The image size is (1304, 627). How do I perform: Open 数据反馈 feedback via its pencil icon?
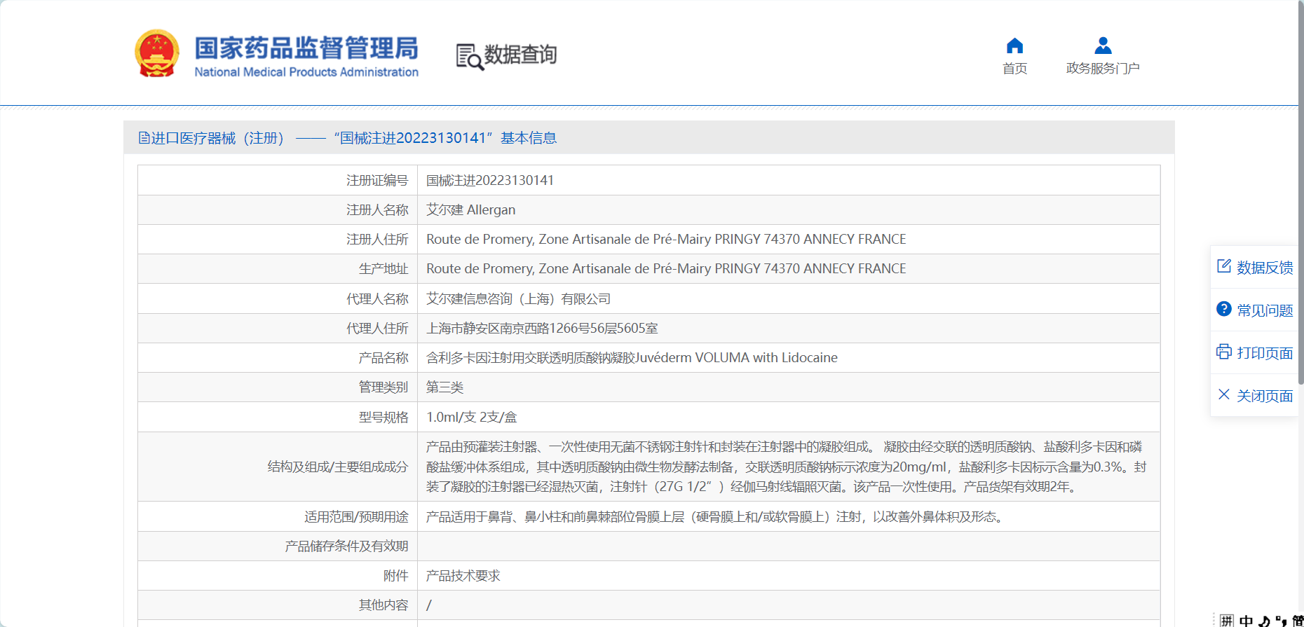[x=1224, y=266]
